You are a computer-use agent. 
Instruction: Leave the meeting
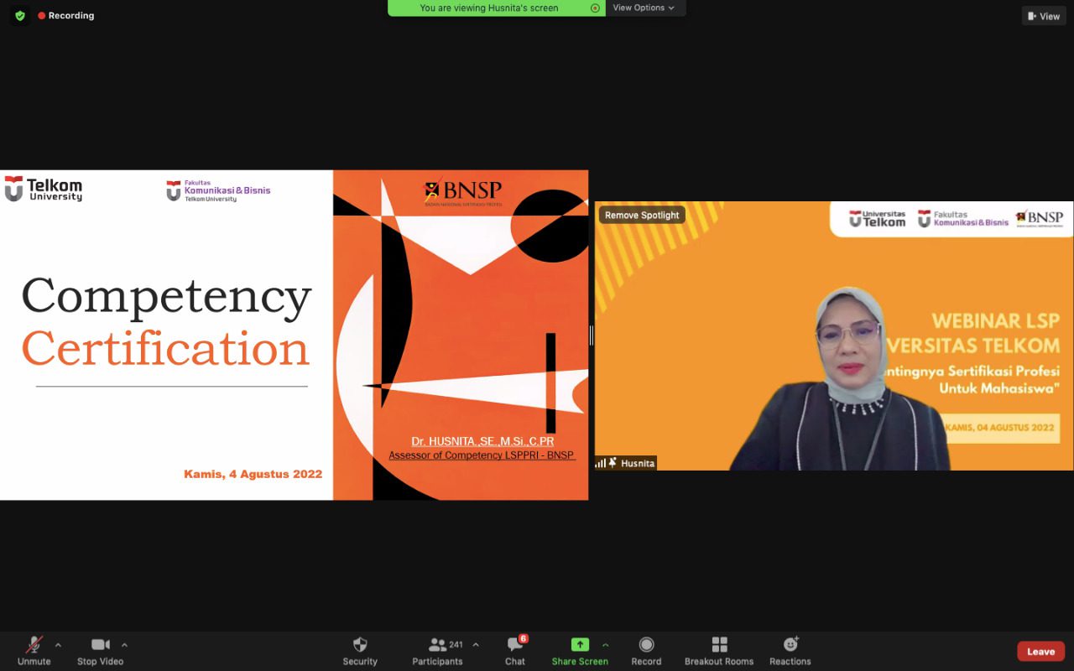tap(1040, 652)
